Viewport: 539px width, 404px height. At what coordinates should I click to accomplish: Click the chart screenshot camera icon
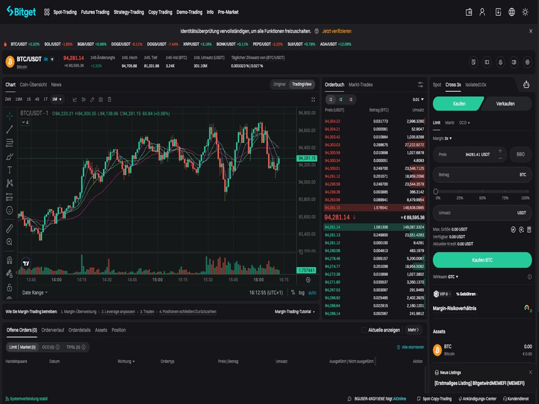coord(101,99)
